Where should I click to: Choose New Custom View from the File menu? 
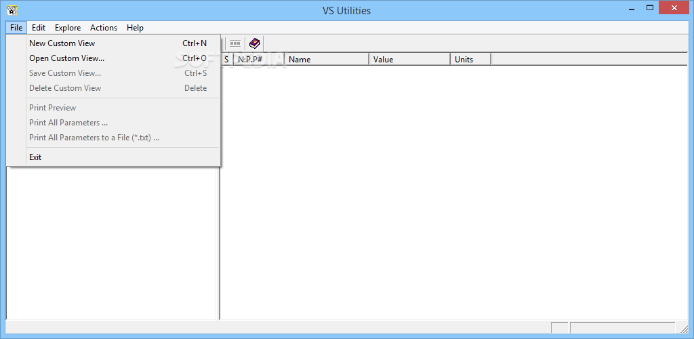pyautogui.click(x=114, y=43)
